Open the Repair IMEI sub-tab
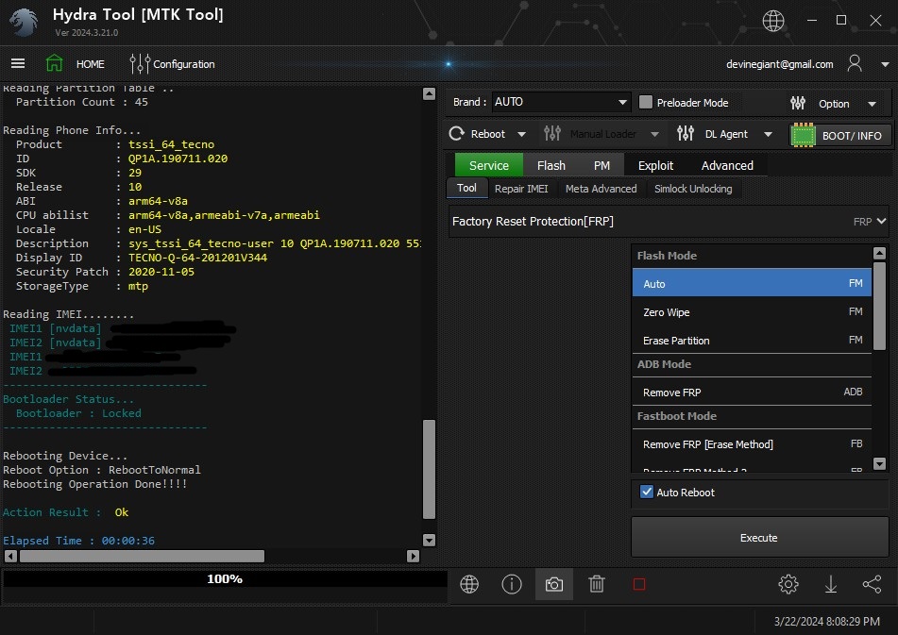 [x=521, y=188]
